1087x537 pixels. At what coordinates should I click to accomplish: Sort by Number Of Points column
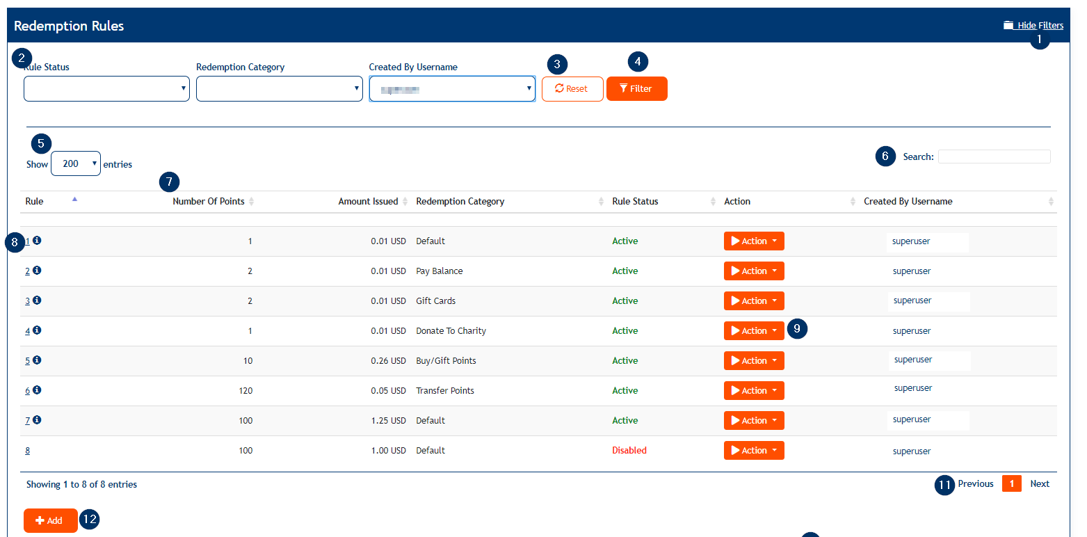209,202
